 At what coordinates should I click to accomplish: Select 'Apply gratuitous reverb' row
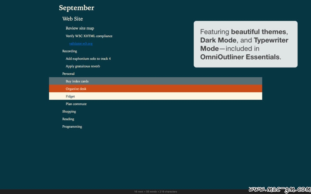83,66
